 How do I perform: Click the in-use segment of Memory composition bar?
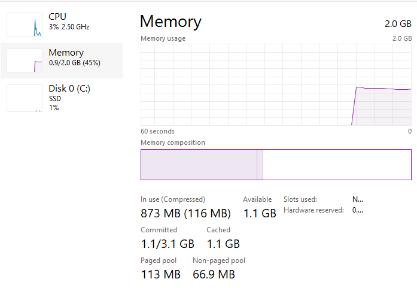click(x=198, y=165)
